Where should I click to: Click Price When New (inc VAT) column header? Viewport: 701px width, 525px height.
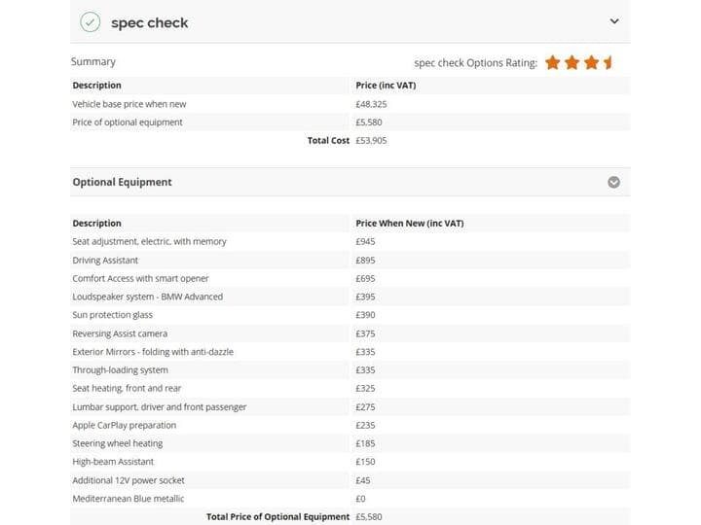(410, 224)
